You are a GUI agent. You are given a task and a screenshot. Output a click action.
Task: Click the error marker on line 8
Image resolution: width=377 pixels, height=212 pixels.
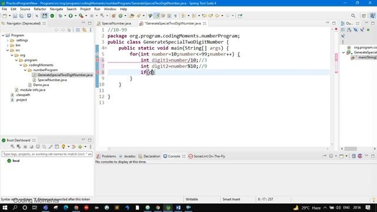97,72
